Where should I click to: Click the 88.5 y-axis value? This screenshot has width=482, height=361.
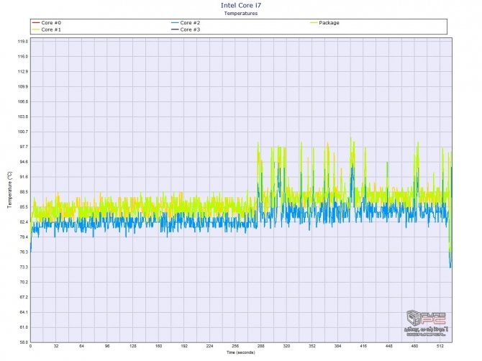(23, 192)
